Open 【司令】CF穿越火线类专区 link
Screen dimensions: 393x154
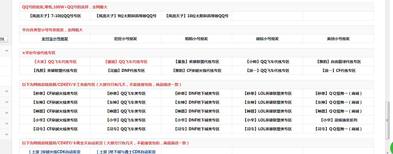coord(55,129)
